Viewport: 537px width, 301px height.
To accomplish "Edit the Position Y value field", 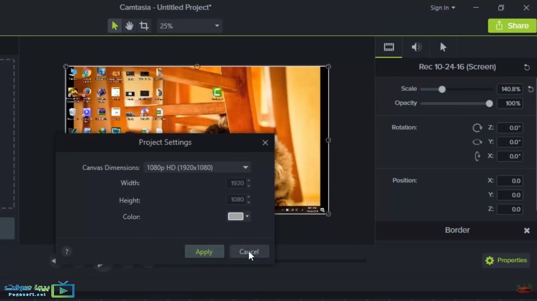I will click(510, 195).
